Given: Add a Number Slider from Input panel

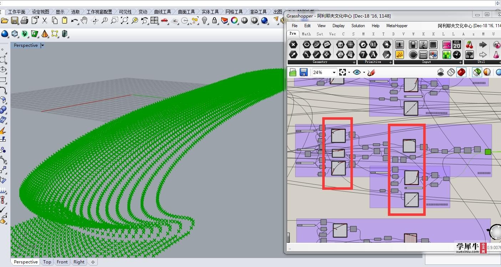Looking at the screenshot, I should click(400, 45).
